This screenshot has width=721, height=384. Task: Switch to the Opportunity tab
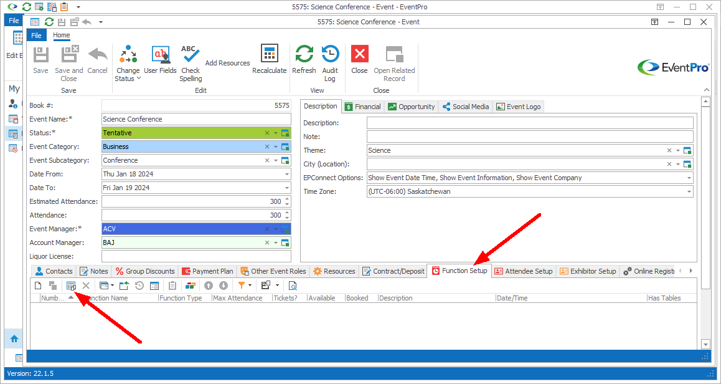pyautogui.click(x=411, y=107)
